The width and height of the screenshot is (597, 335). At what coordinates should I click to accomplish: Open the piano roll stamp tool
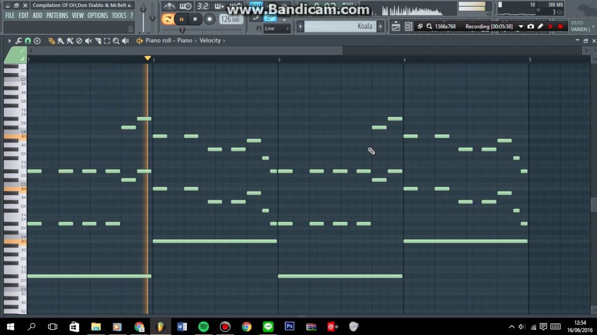[x=37, y=41]
